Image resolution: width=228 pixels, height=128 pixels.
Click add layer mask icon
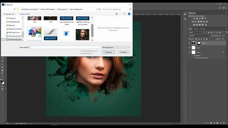click(x=211, y=123)
